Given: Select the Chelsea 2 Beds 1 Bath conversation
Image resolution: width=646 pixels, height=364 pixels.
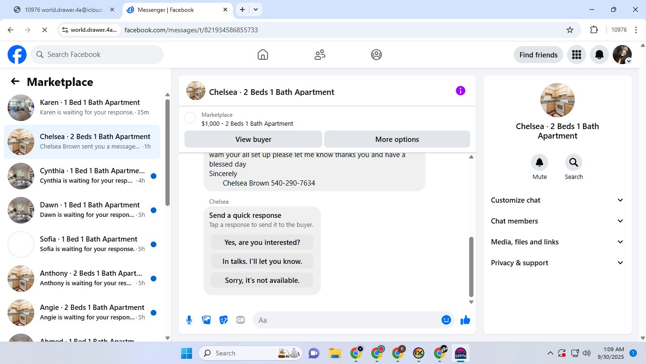Looking at the screenshot, I should [x=82, y=142].
